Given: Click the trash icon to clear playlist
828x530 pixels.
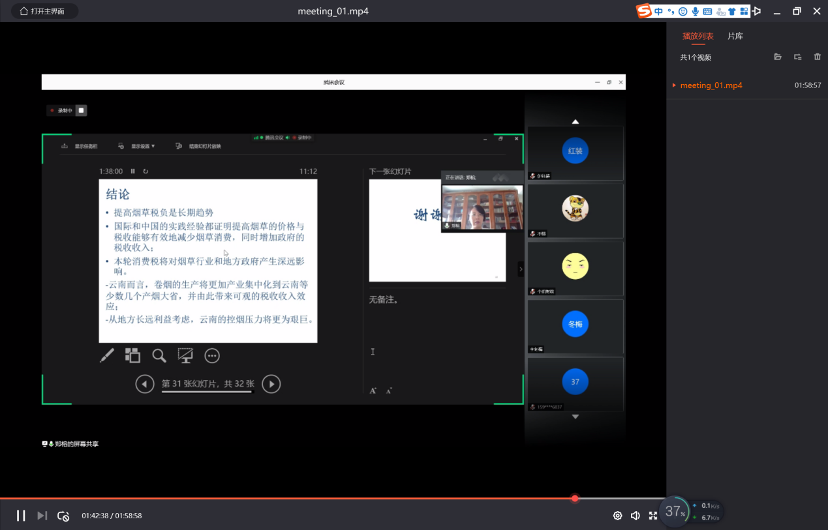Looking at the screenshot, I should point(817,57).
